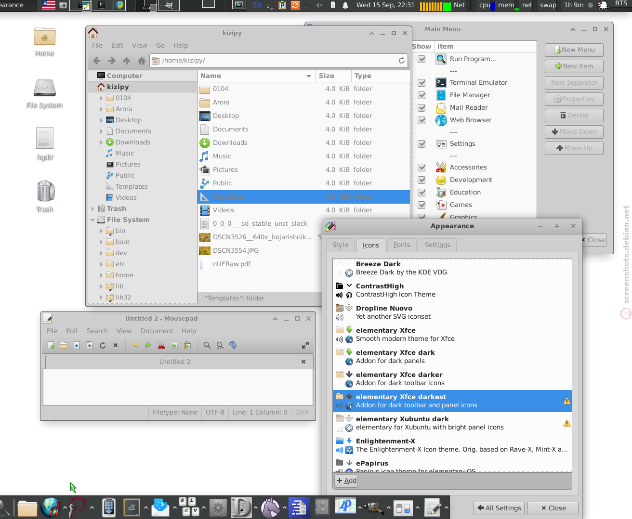The width and height of the screenshot is (632, 519).
Task: Click the New Menu button
Action: (574, 50)
